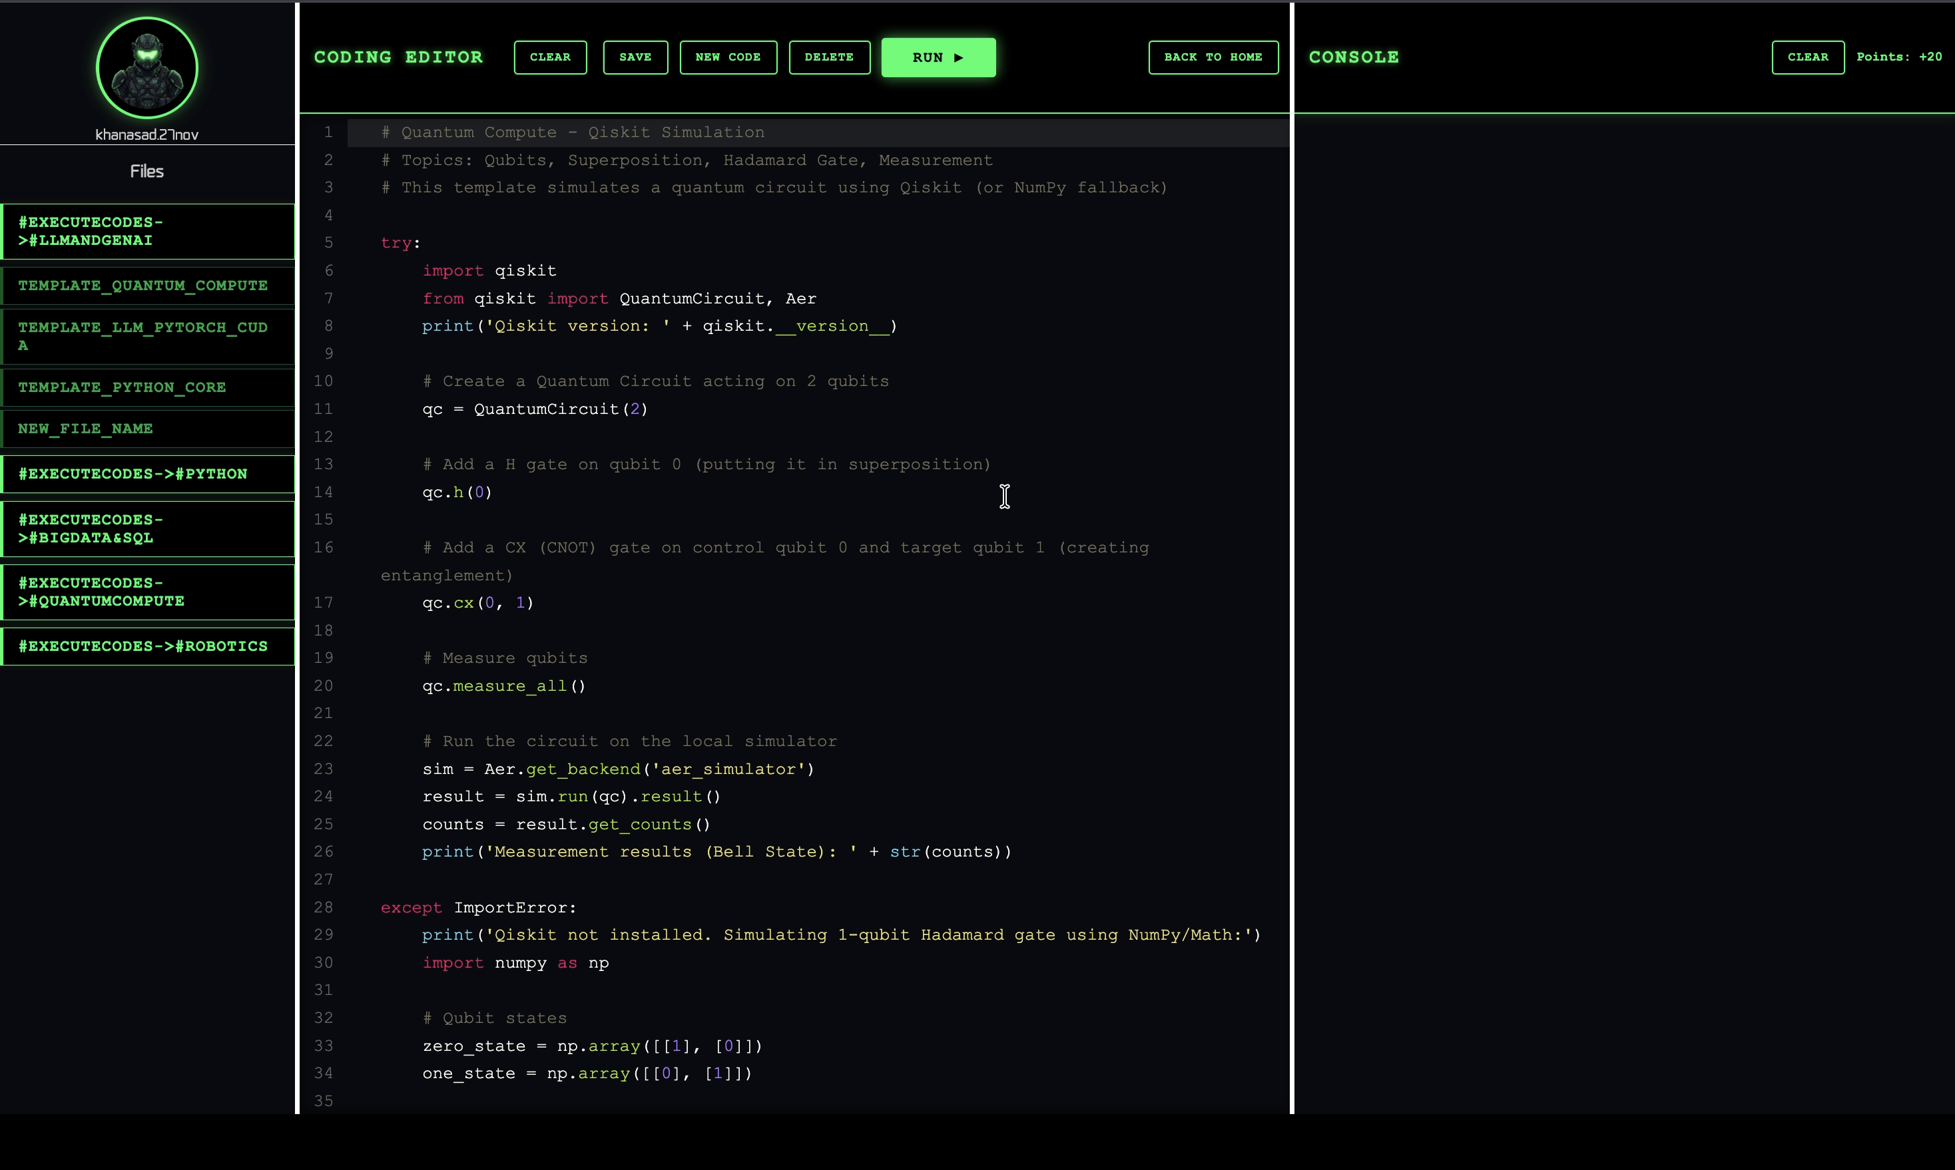Click the '# Qubit states' comment line
Viewport: 1955px width, 1170px height.
(495, 1018)
